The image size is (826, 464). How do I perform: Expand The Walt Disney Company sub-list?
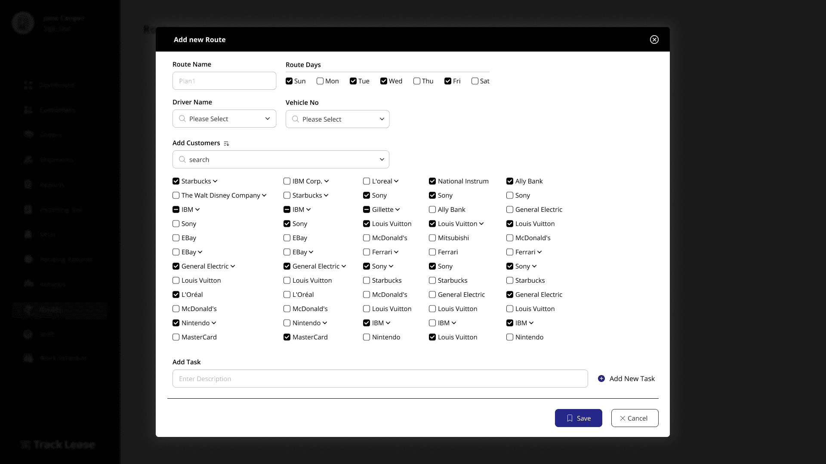(264, 195)
